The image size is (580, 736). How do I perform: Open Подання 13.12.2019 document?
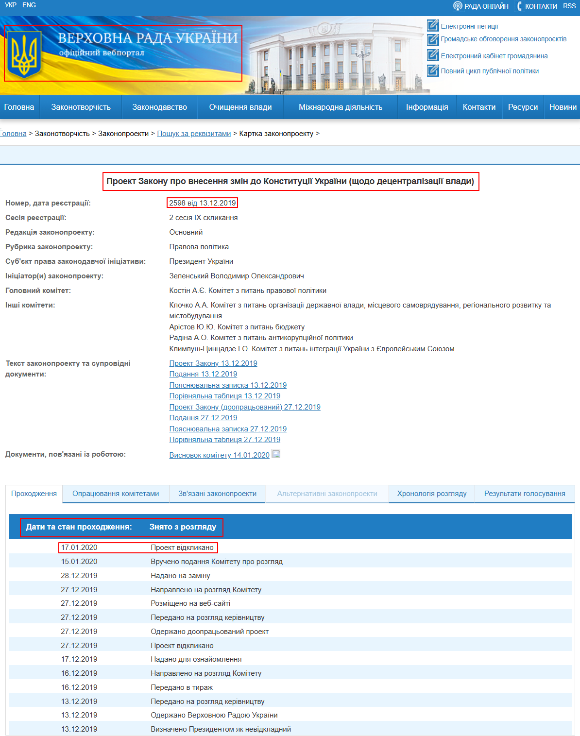[203, 374]
